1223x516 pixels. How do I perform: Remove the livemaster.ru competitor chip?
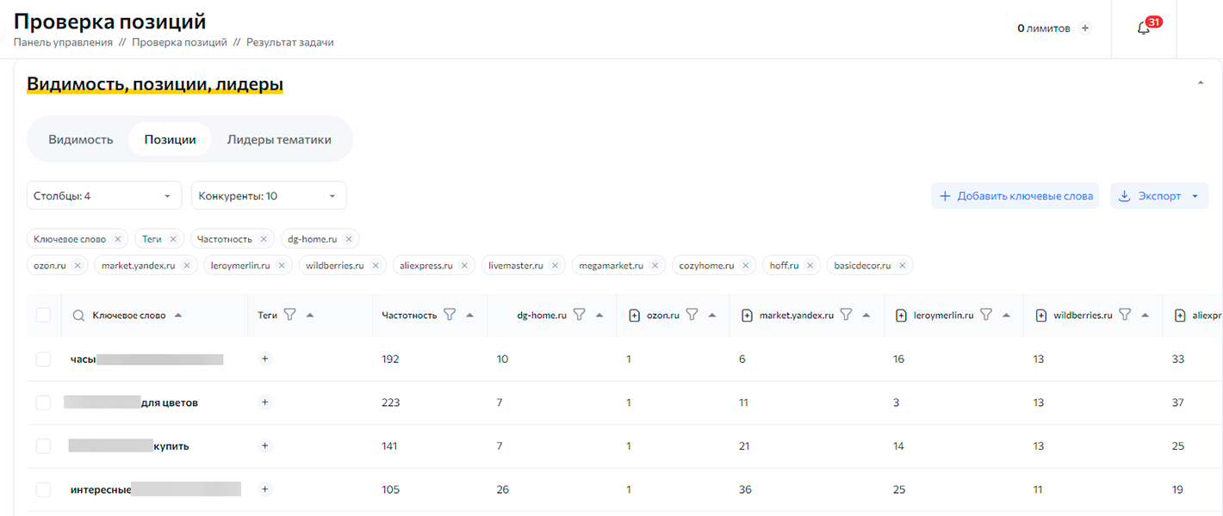pyautogui.click(x=555, y=266)
